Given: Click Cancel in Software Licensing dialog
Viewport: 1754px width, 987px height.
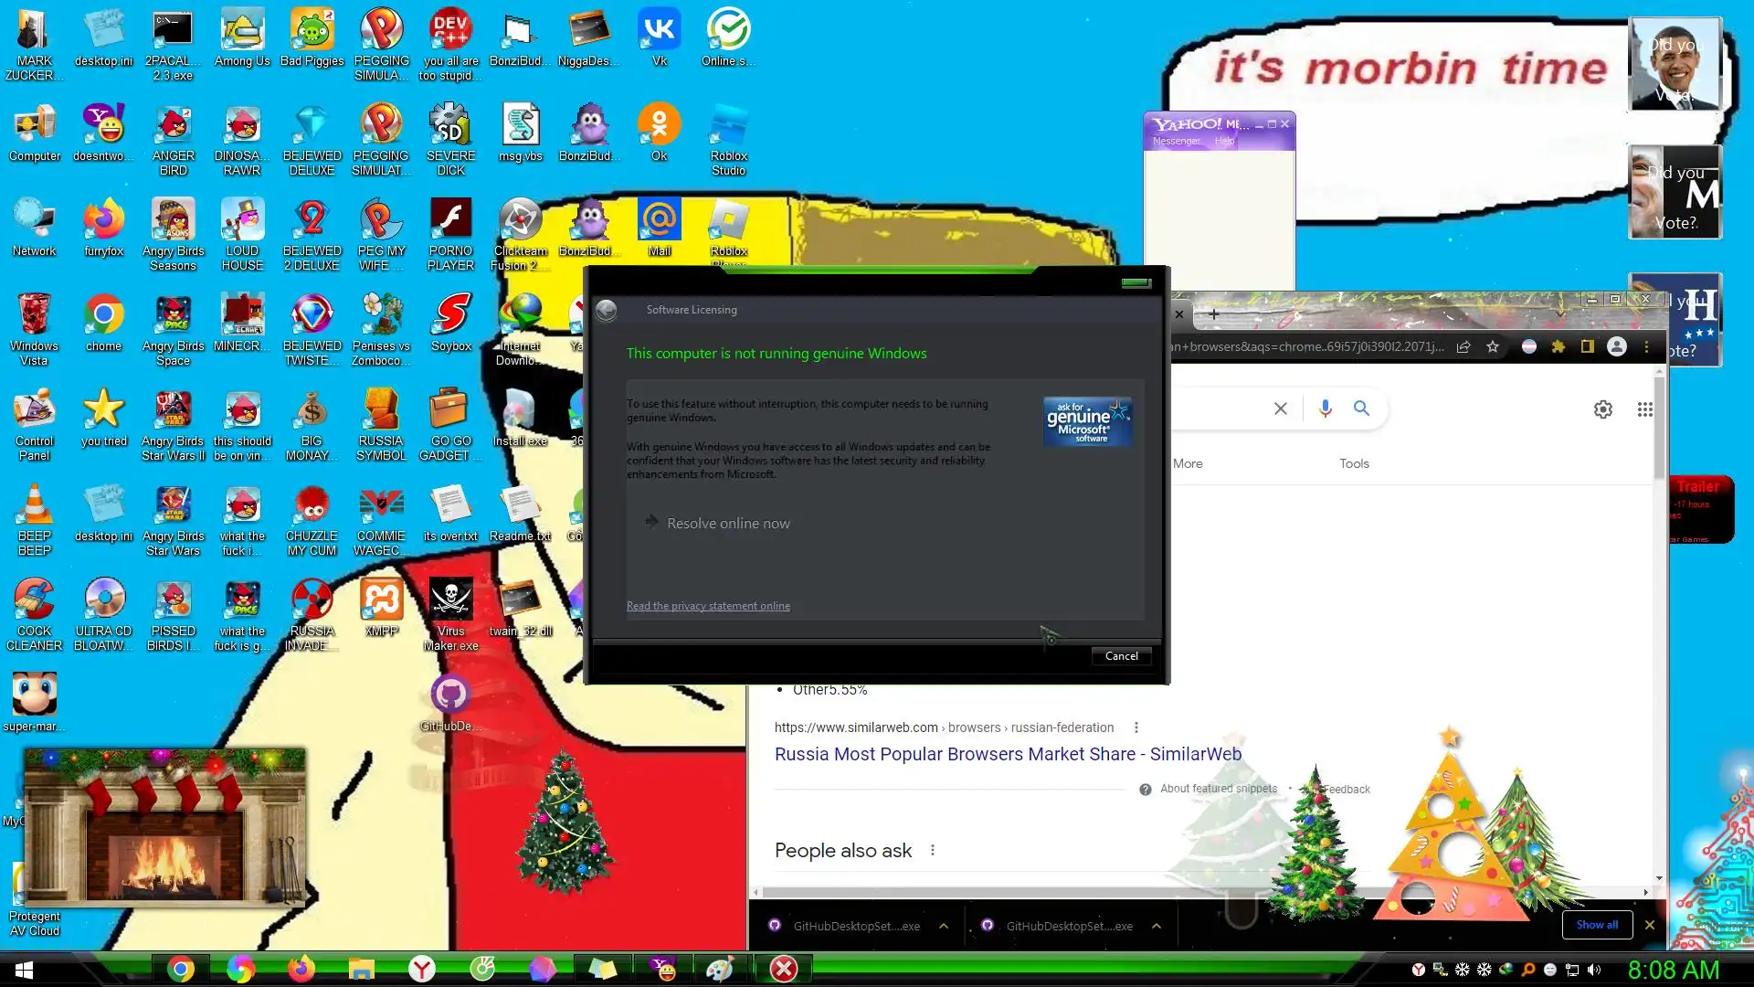Looking at the screenshot, I should click(x=1121, y=656).
